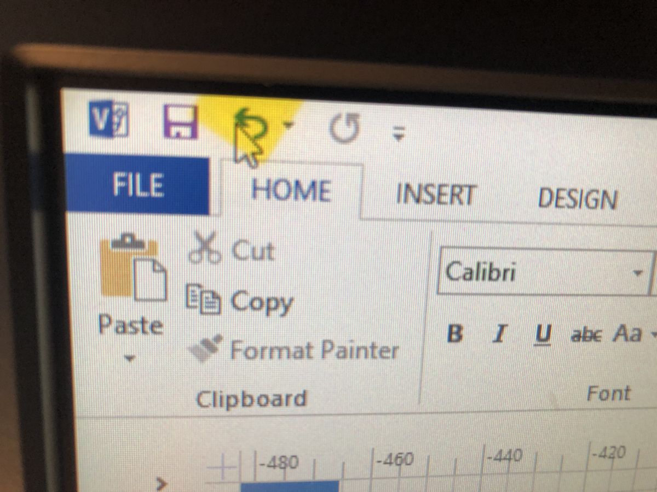Open the FILE backstage tab
Image resolution: width=657 pixels, height=492 pixels.
[137, 186]
